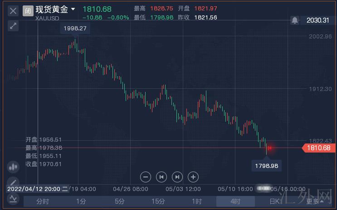
Task: Select the 5分 timeframe
Action: tap(120, 201)
